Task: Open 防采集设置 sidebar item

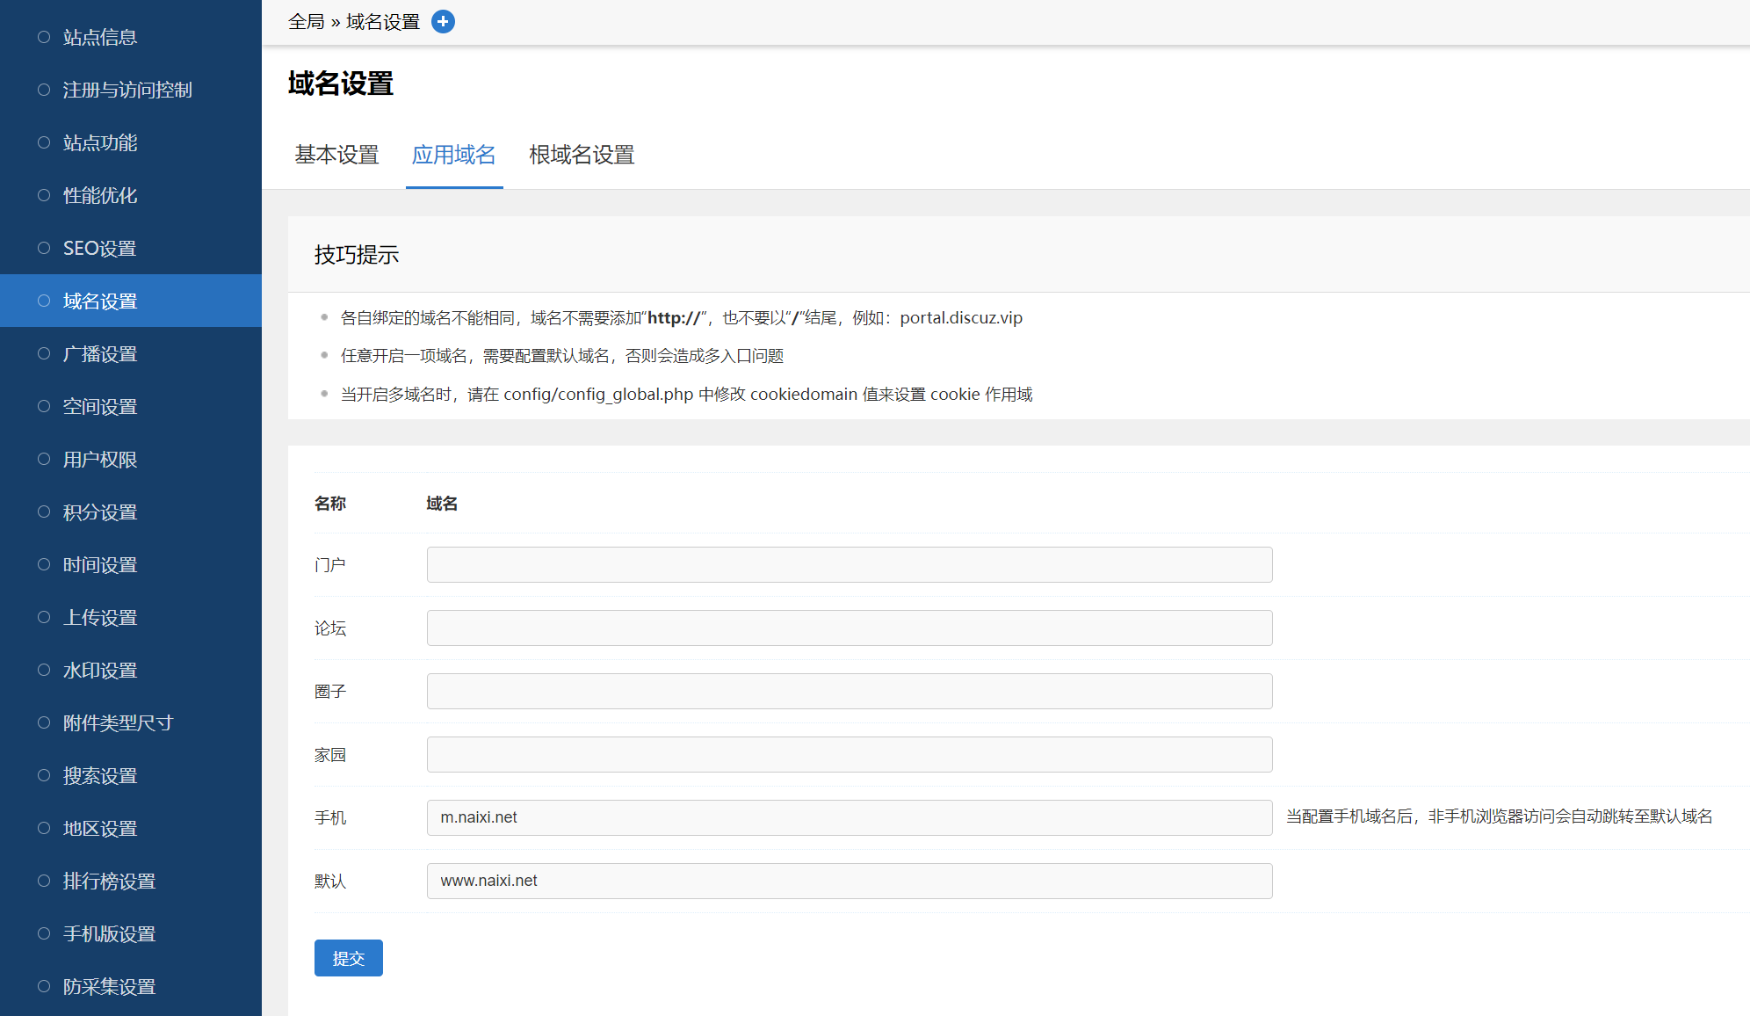Action: click(x=110, y=986)
